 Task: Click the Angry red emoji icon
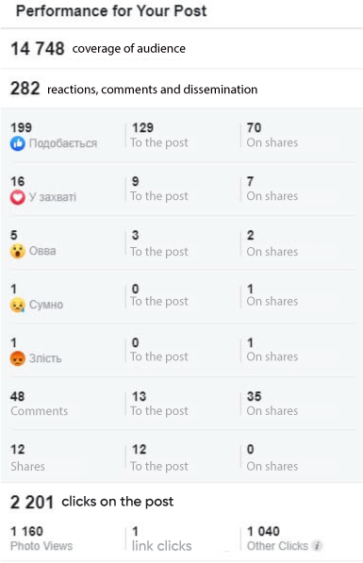tap(17, 358)
